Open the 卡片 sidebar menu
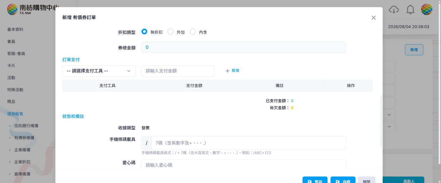The height and width of the screenshot is (183, 441). 11,66
